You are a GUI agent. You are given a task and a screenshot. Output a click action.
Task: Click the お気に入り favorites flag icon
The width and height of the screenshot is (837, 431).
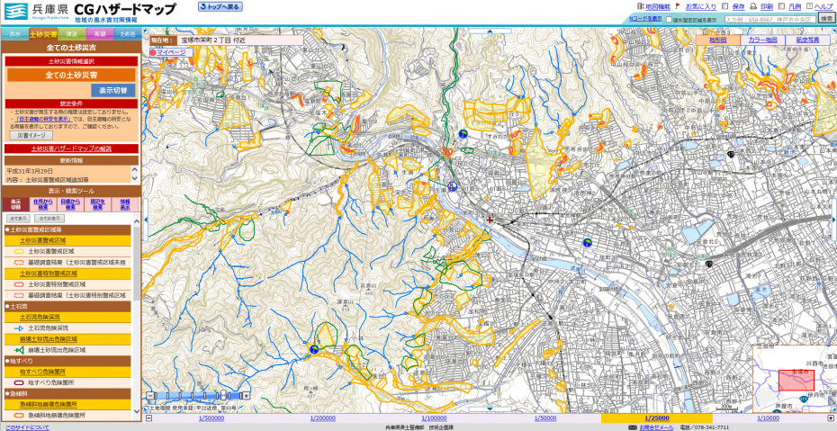[678, 6]
